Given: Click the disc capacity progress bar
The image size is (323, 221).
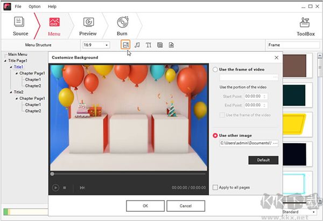Looking at the screenshot, I should [x=26, y=212].
